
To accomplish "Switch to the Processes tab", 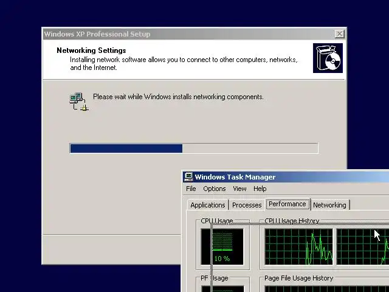I will point(247,205).
